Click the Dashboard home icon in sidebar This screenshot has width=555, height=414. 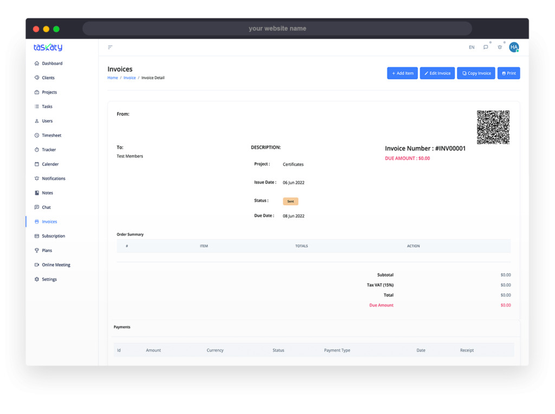[37, 63]
